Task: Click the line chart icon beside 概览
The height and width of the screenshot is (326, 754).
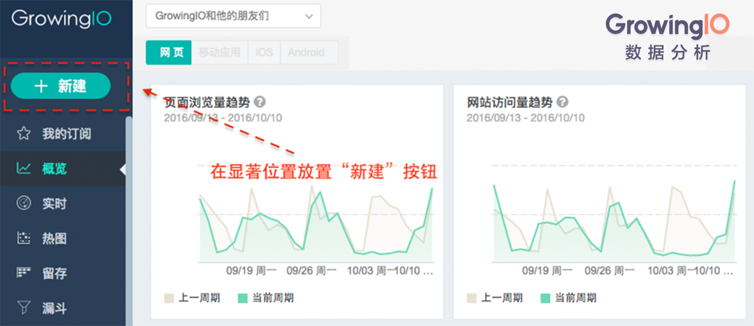Action: [23, 169]
